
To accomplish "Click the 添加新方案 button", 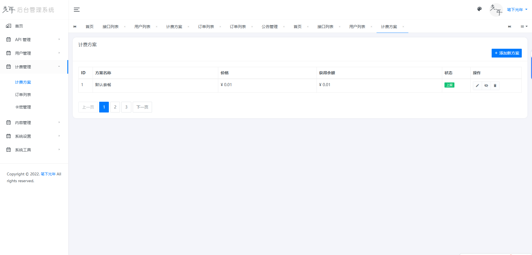I will (506, 53).
